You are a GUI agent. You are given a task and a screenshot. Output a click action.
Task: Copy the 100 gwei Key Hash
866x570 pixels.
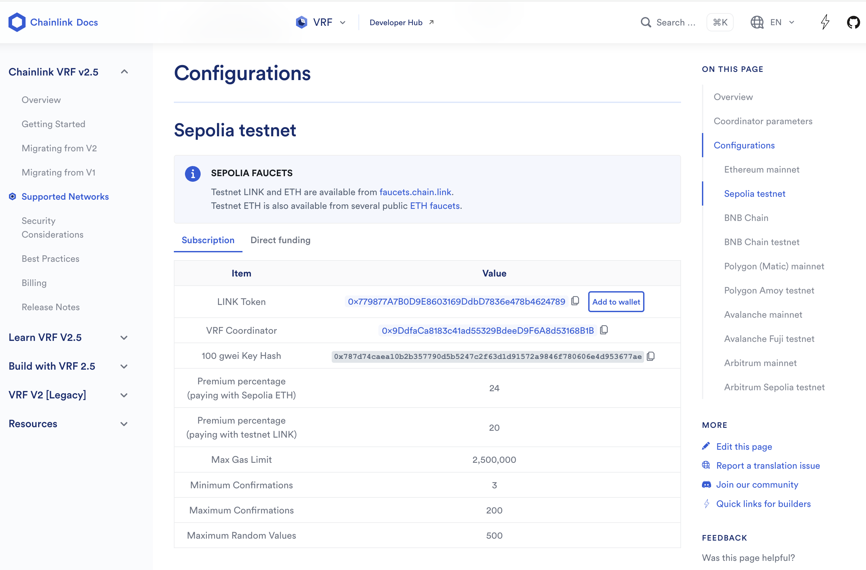pyautogui.click(x=651, y=356)
